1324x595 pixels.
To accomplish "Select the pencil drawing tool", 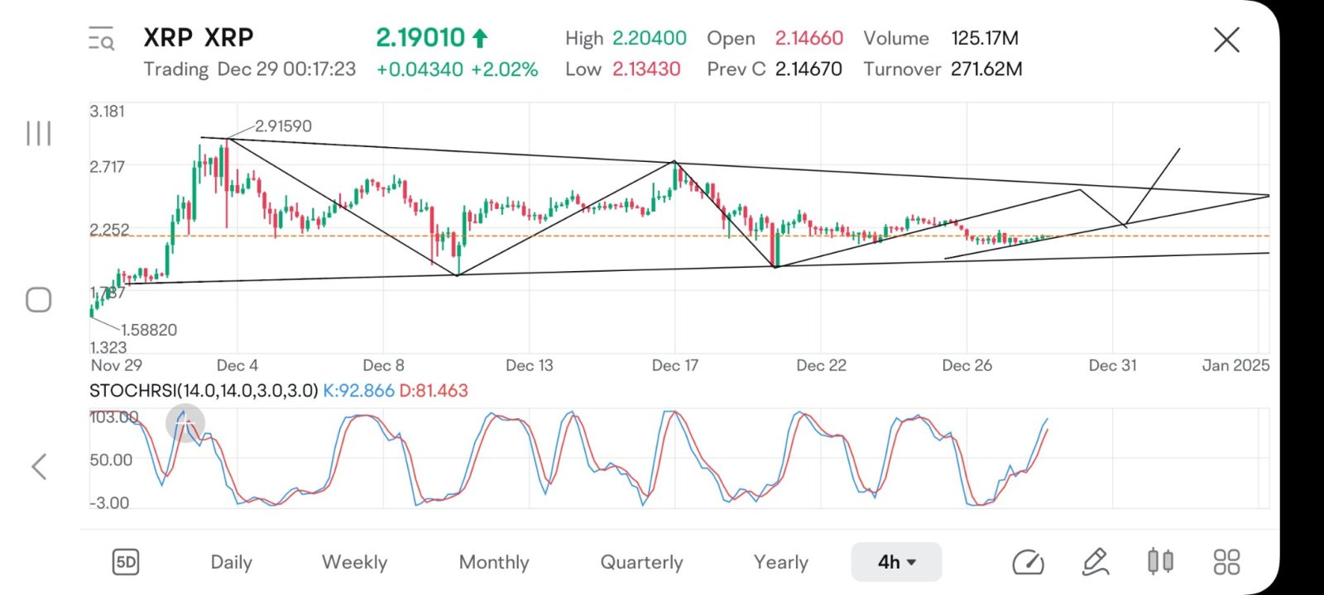I will (x=1095, y=562).
